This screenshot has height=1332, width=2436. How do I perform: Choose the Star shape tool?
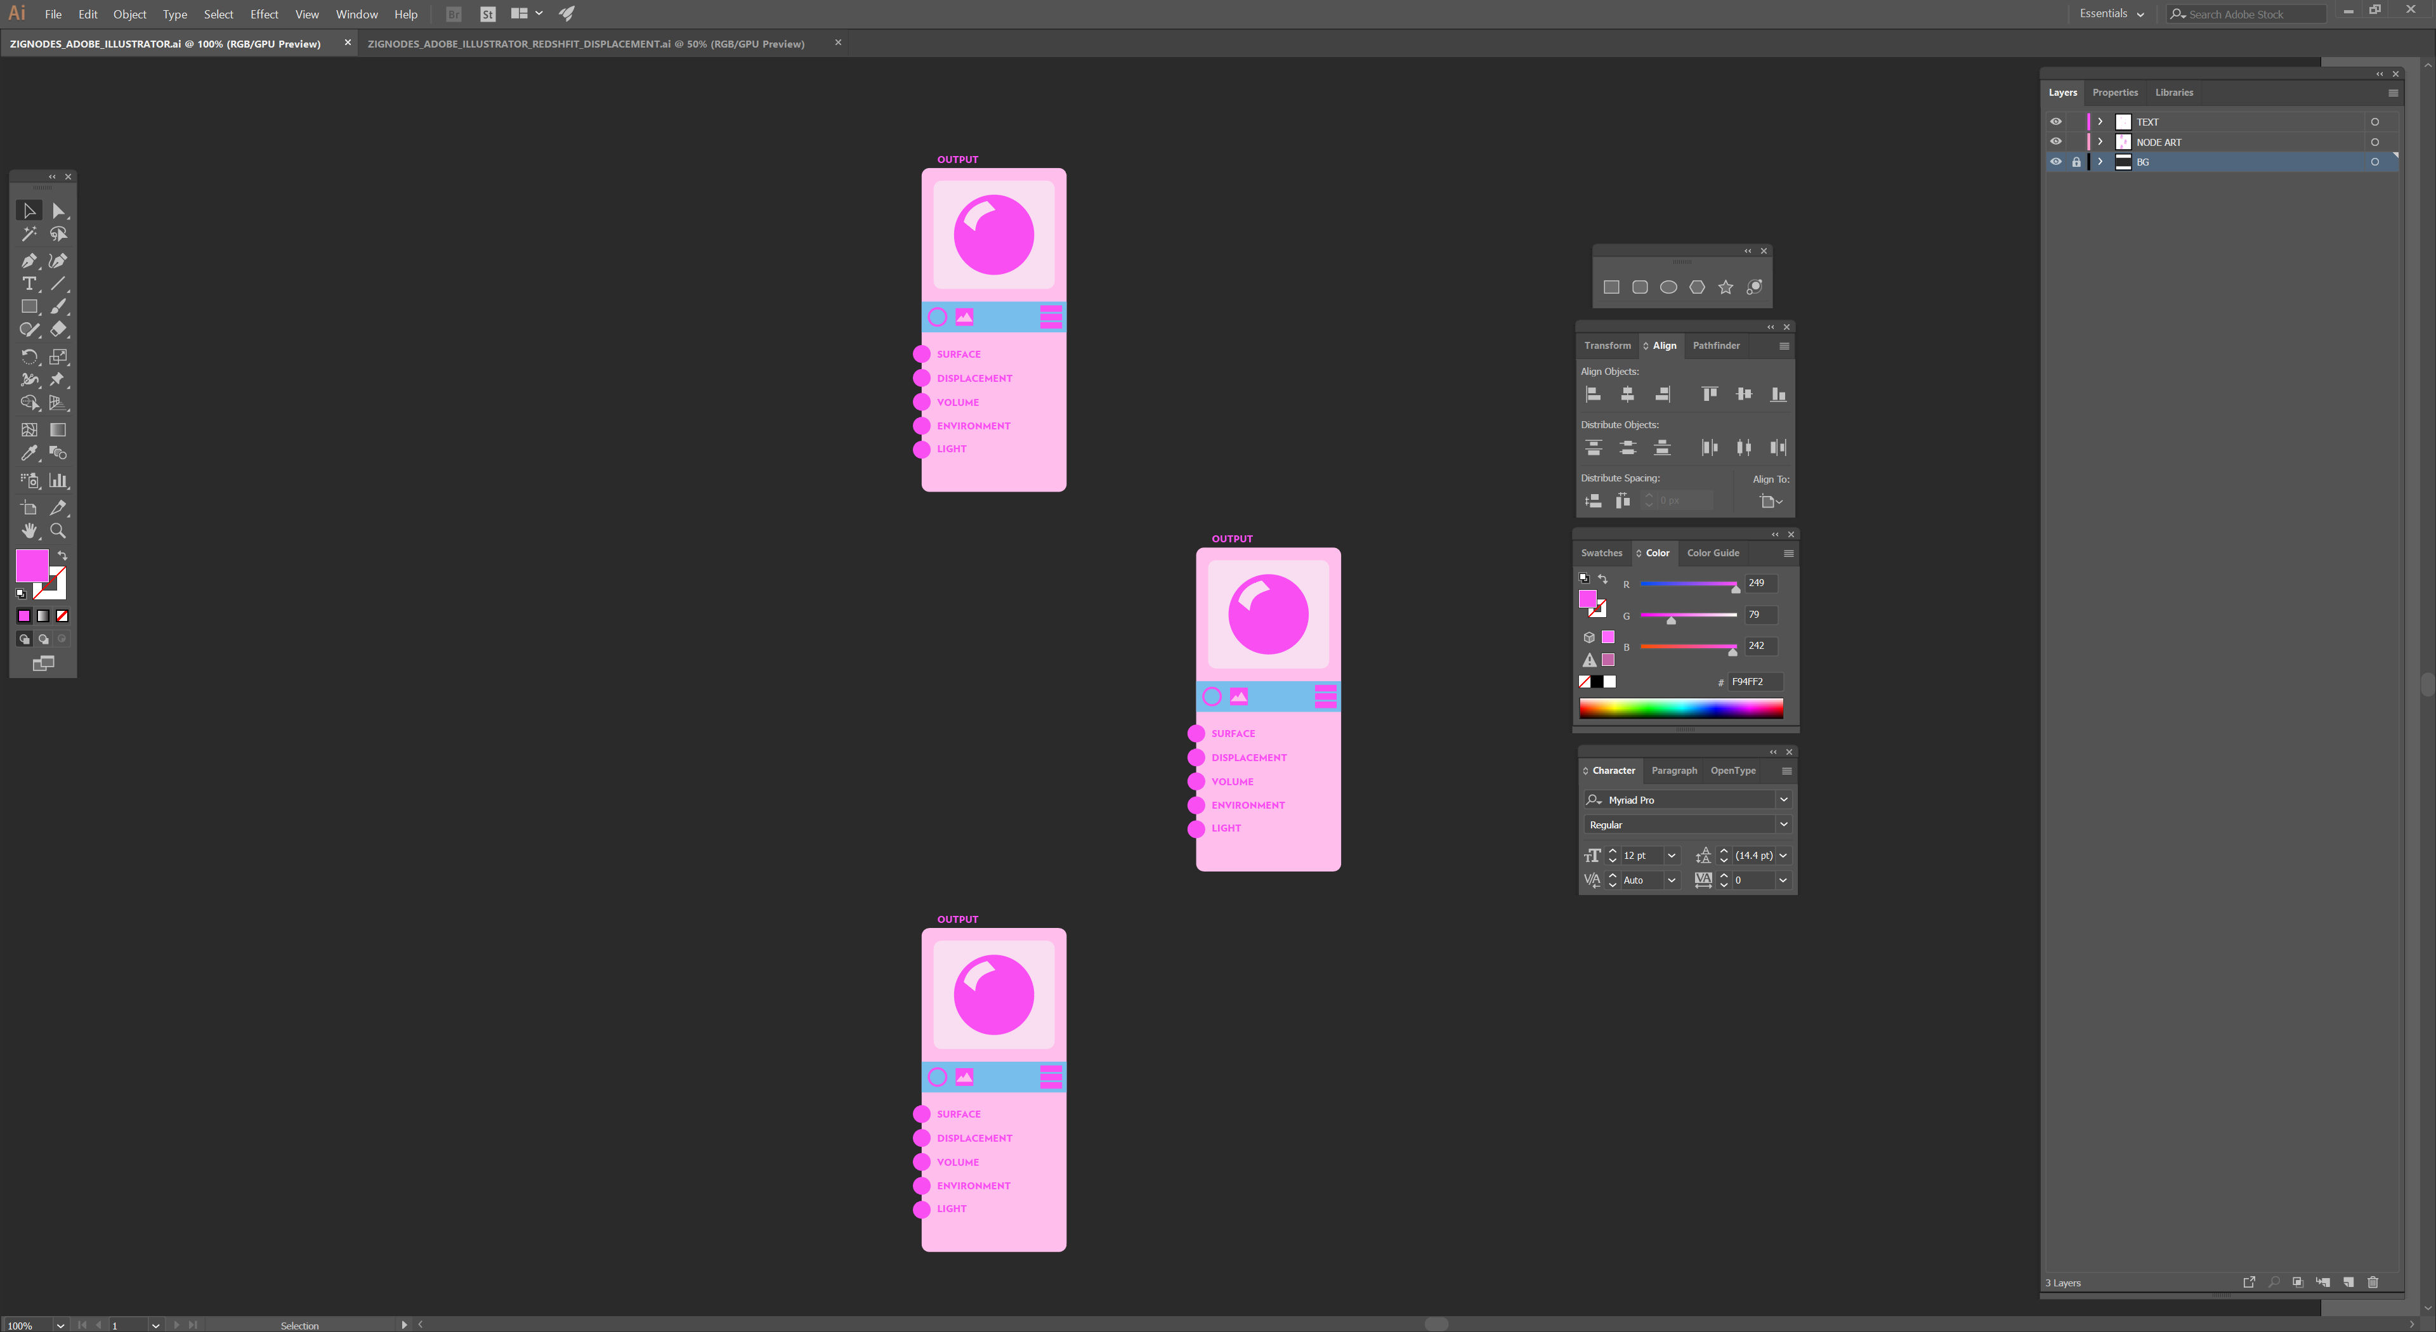click(x=1725, y=287)
